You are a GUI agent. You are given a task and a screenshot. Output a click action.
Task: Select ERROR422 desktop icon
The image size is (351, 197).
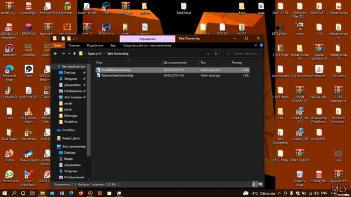point(29,29)
